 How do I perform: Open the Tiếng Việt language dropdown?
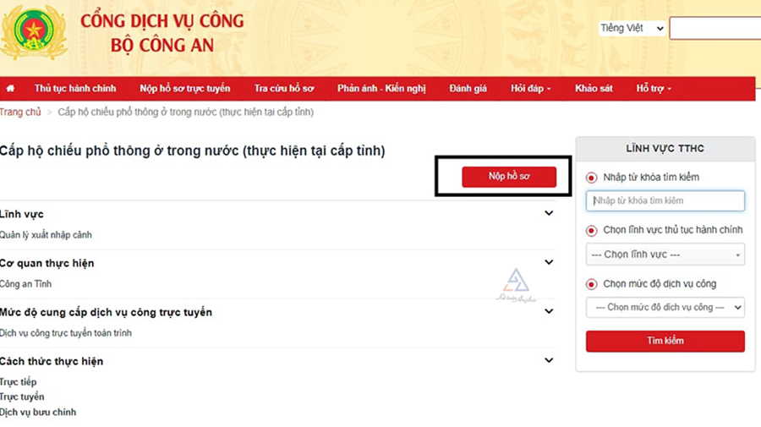(x=632, y=28)
